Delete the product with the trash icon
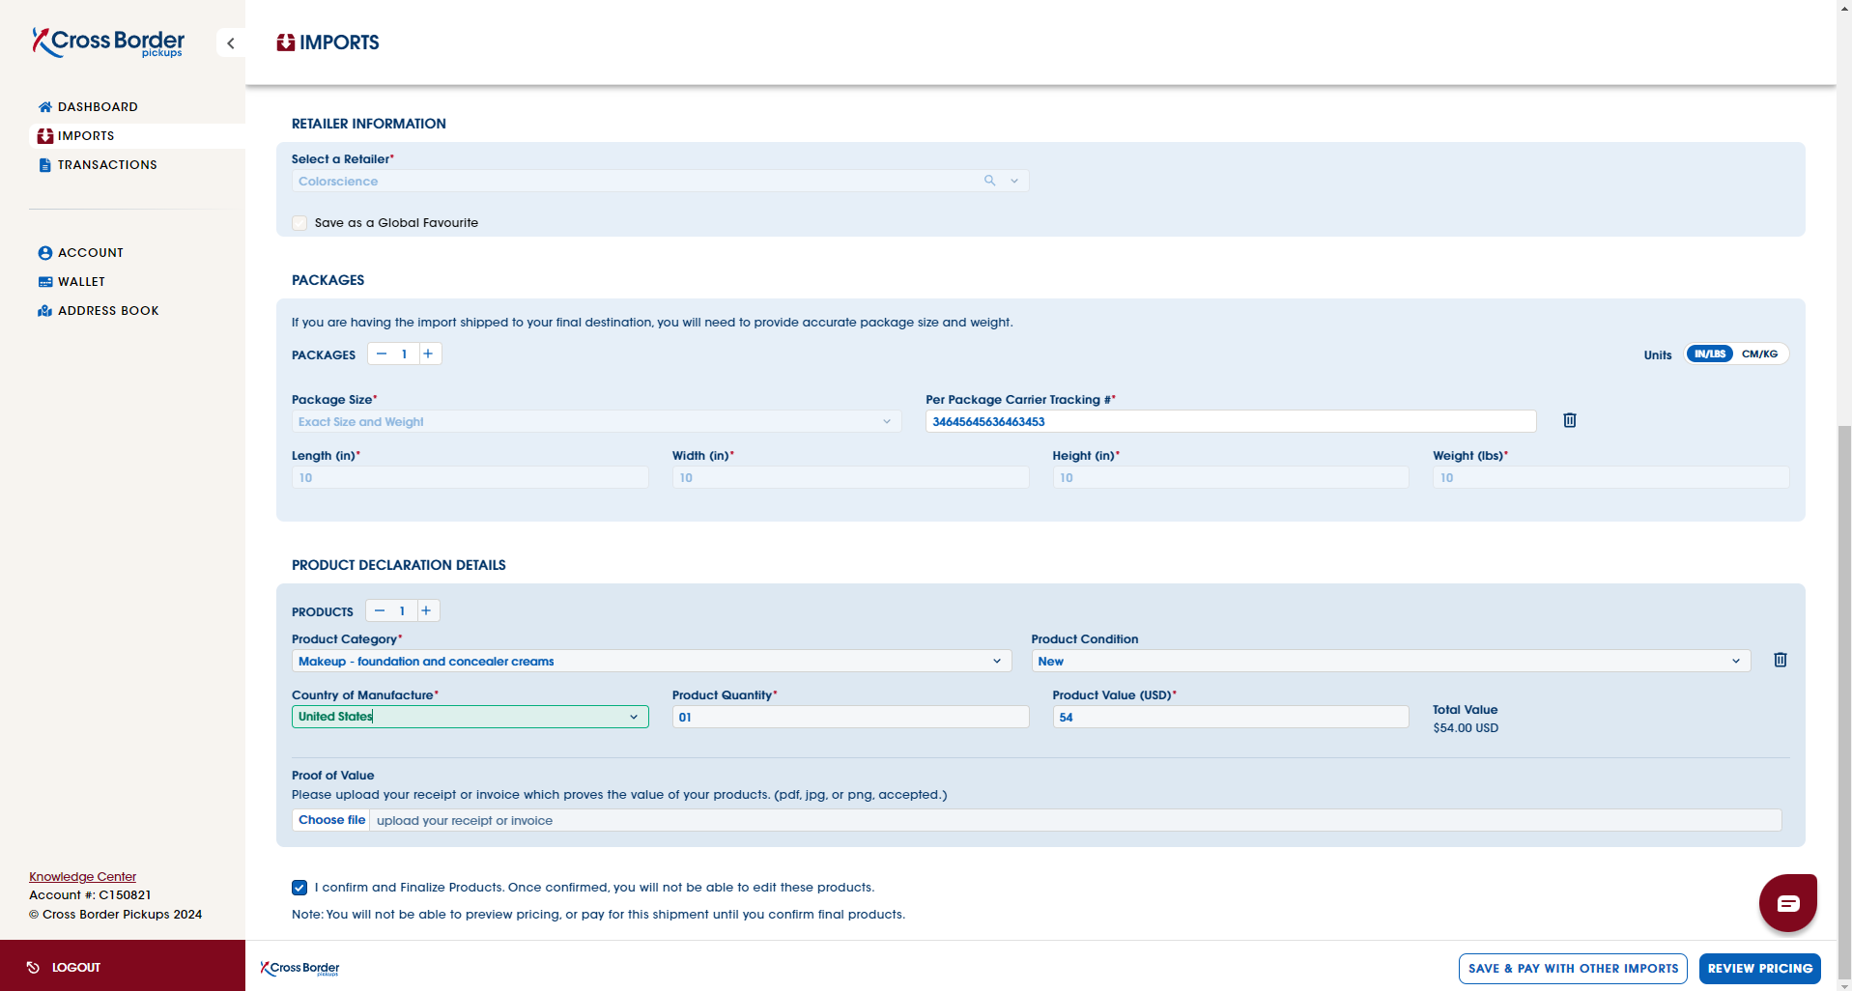The image size is (1852, 991). pos(1781,660)
